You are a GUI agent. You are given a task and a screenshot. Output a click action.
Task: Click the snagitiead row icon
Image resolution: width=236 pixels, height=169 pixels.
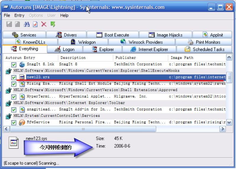coord(22,110)
